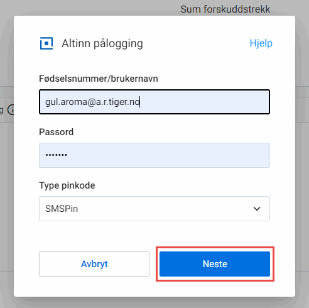Click the chevron arrow in pinkode selector
This screenshot has height=308, width=309.
(x=257, y=209)
